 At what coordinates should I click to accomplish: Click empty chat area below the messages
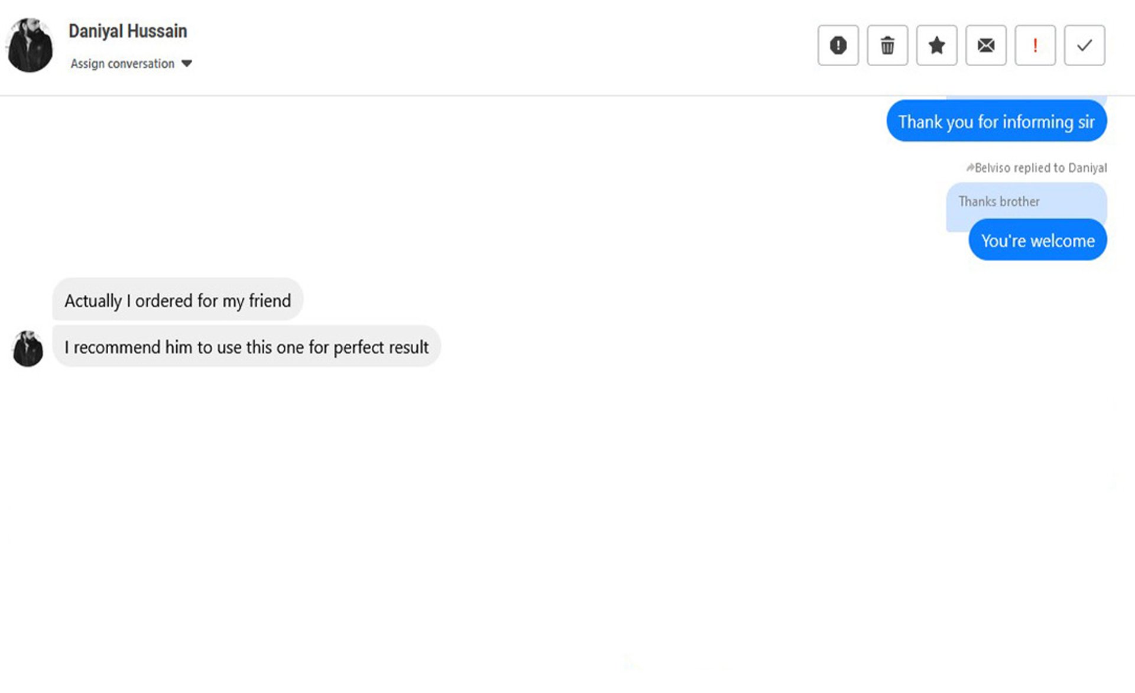pyautogui.click(x=567, y=520)
